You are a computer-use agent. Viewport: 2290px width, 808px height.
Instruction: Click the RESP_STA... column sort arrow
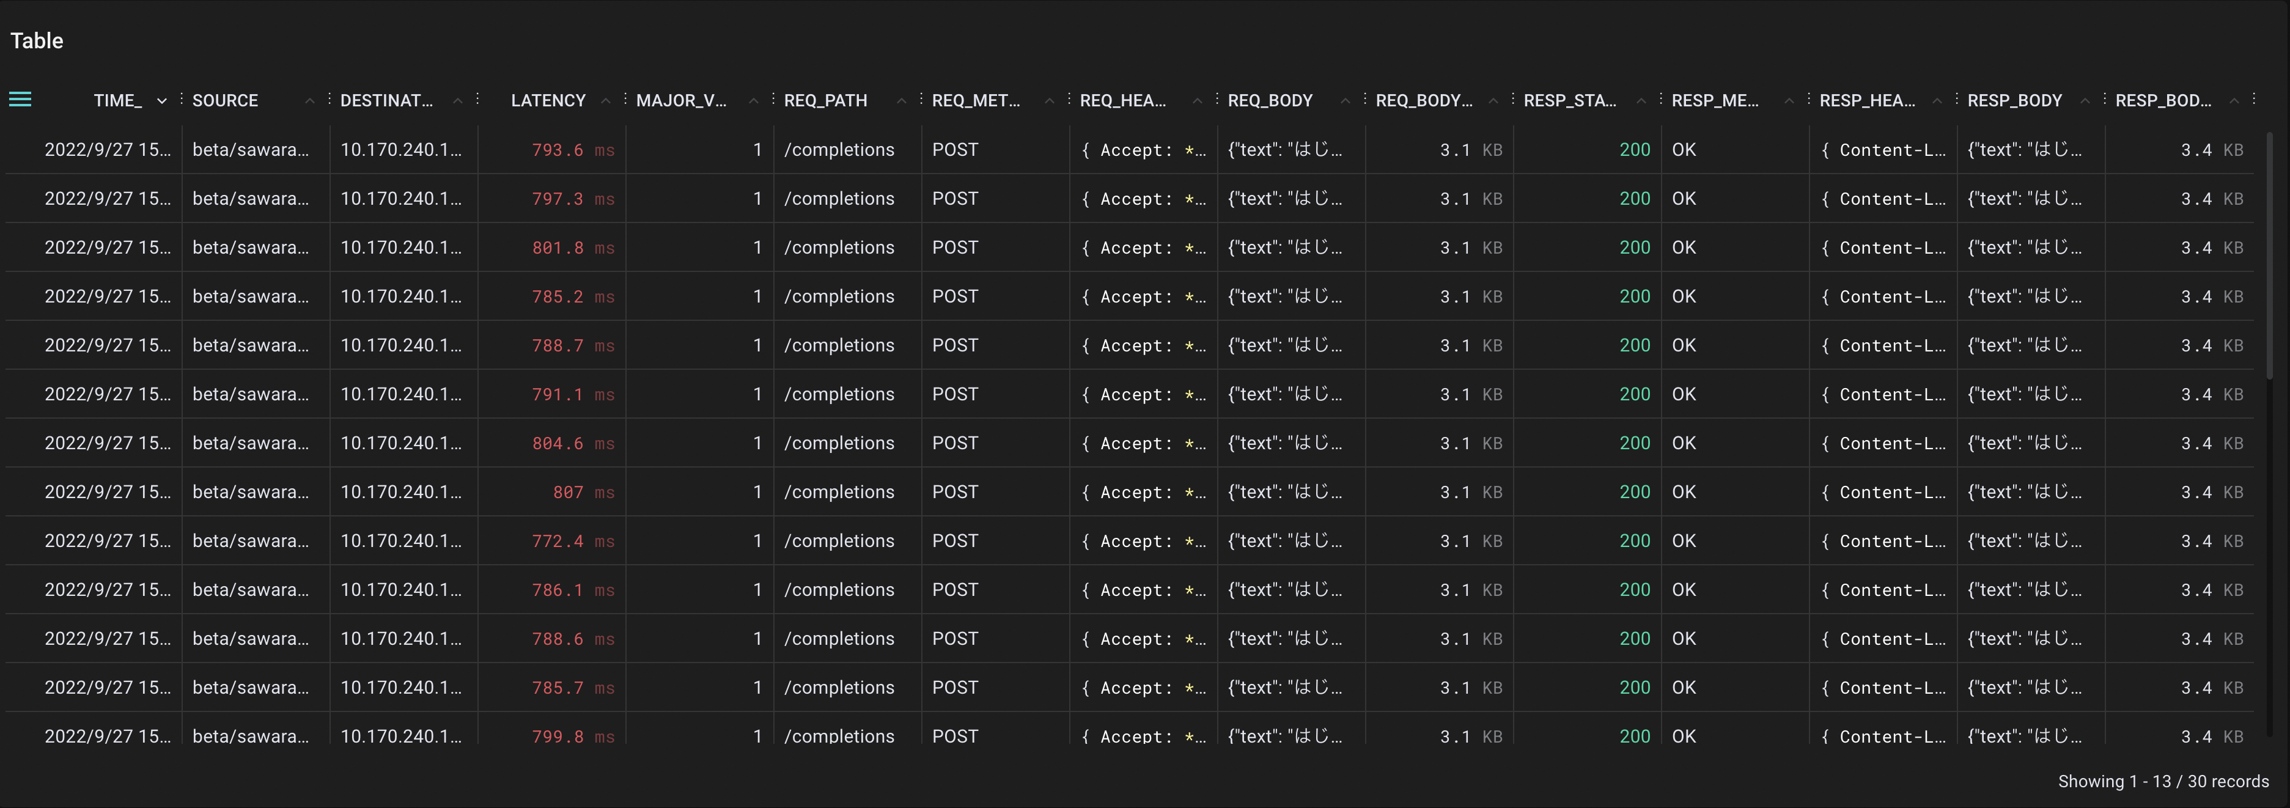[1641, 101]
